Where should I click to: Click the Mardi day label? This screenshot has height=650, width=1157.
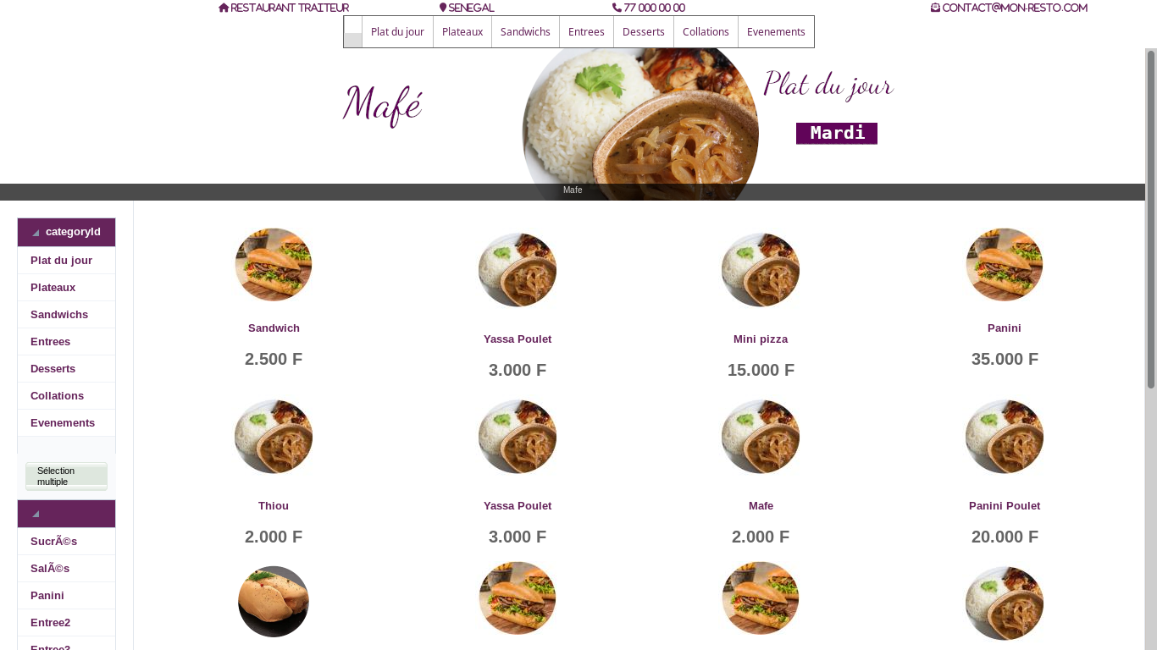pos(837,134)
